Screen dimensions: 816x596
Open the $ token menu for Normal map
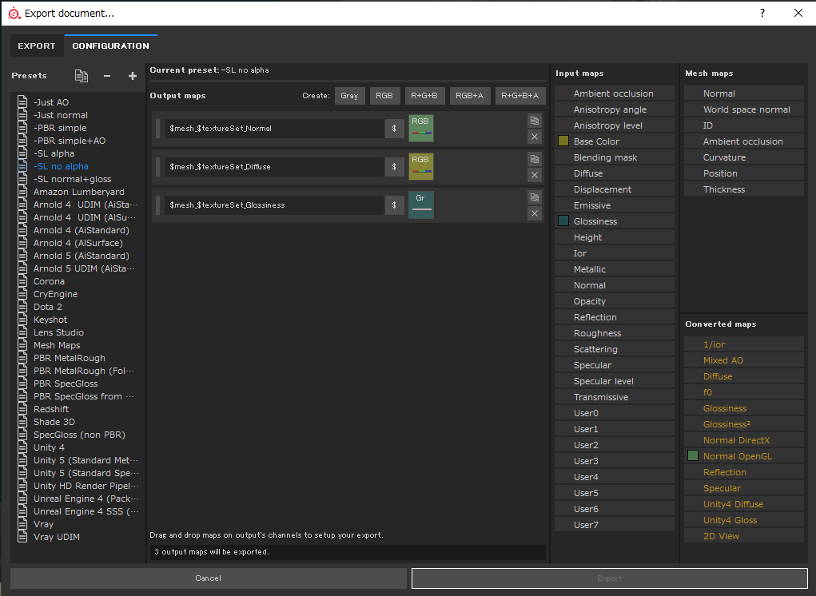pyautogui.click(x=395, y=129)
